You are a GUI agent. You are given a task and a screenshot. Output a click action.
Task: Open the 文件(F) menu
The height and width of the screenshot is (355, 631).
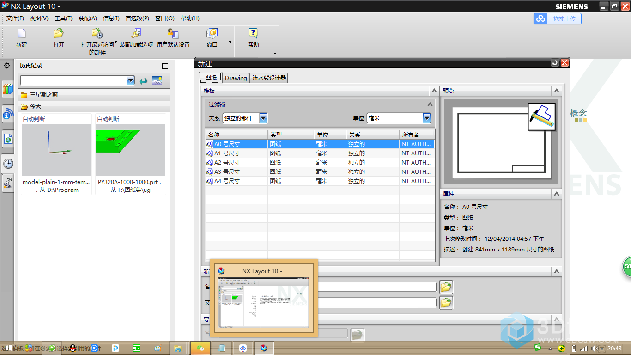(15, 18)
